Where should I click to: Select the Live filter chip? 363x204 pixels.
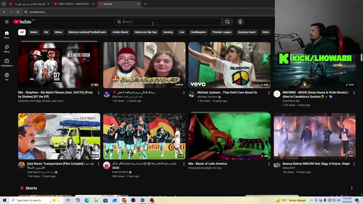pyautogui.click(x=182, y=32)
